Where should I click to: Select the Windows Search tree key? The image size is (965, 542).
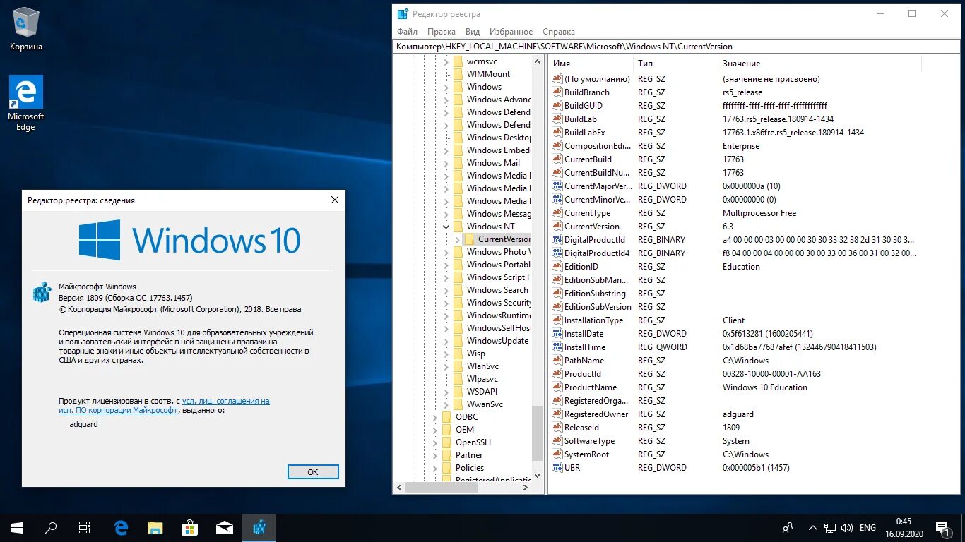click(x=497, y=290)
